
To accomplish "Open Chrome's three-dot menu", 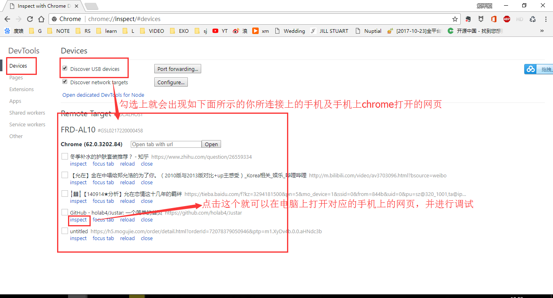I will point(545,19).
